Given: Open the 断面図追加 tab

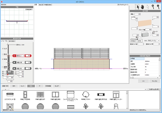Looking at the screenshot, I should [48, 5].
